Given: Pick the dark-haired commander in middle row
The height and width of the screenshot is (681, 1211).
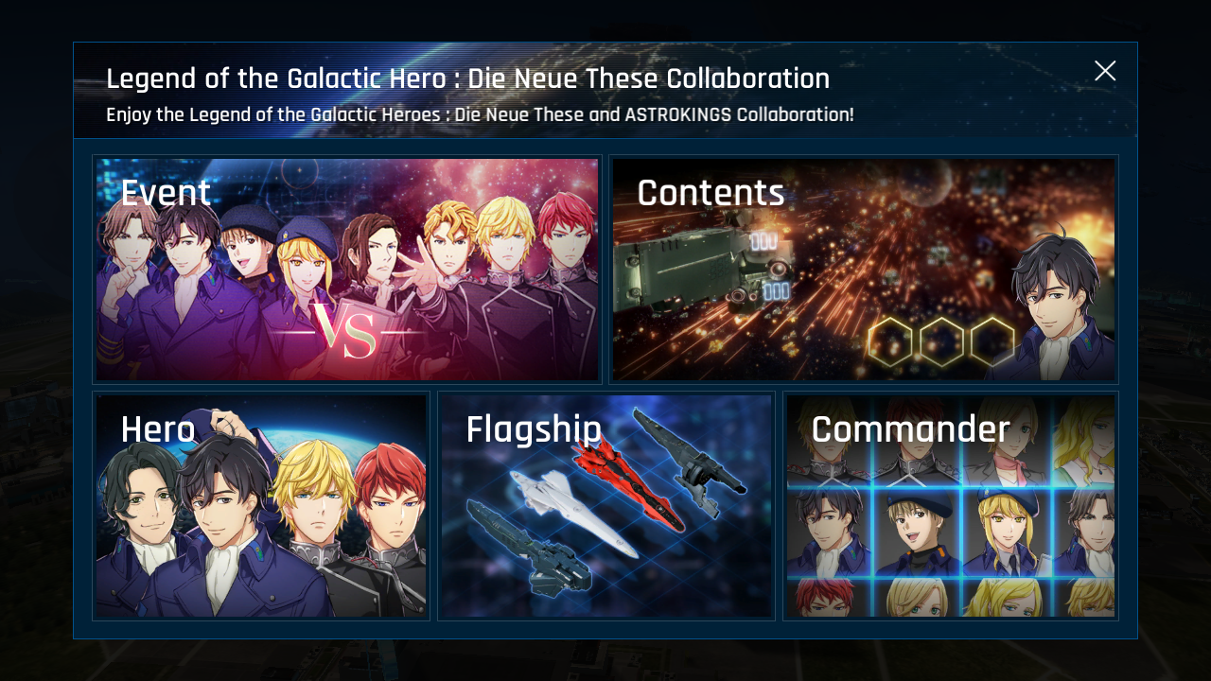Looking at the screenshot, I should [x=829, y=532].
